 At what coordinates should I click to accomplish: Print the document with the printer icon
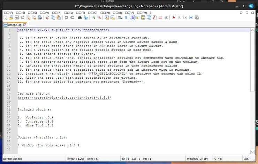tap(40, 17)
